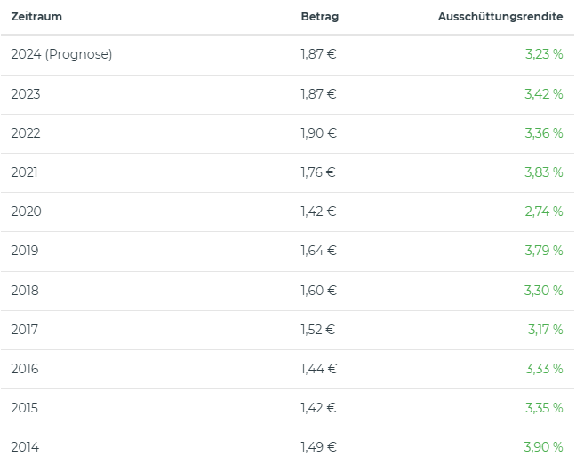
Task: Click the Zeitraum column header
Action: pos(36,17)
